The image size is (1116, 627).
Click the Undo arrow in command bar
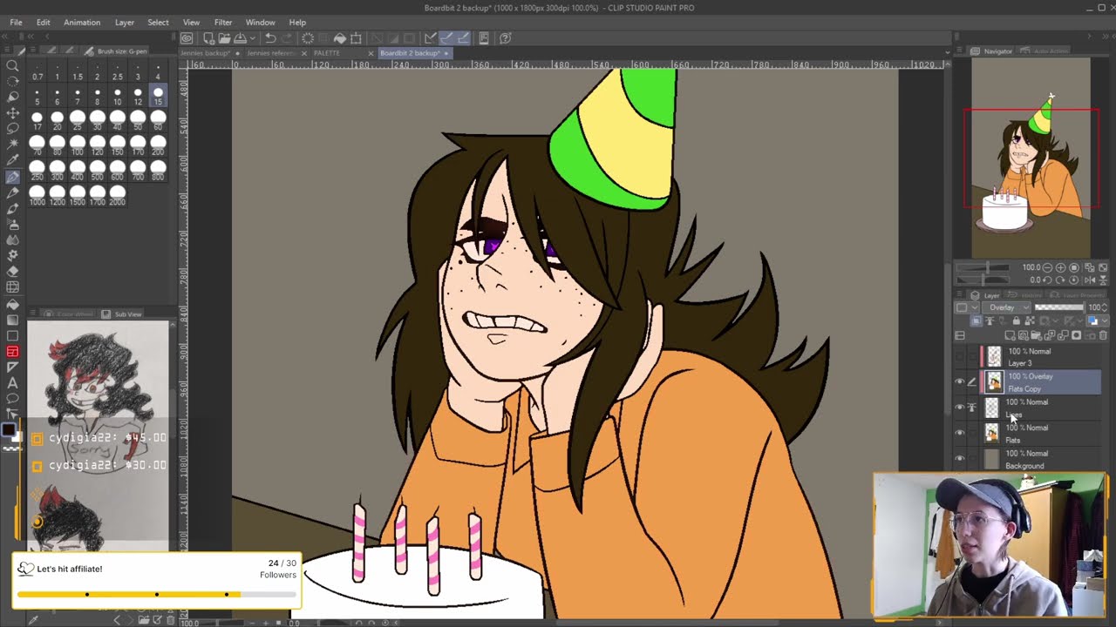pyautogui.click(x=270, y=38)
